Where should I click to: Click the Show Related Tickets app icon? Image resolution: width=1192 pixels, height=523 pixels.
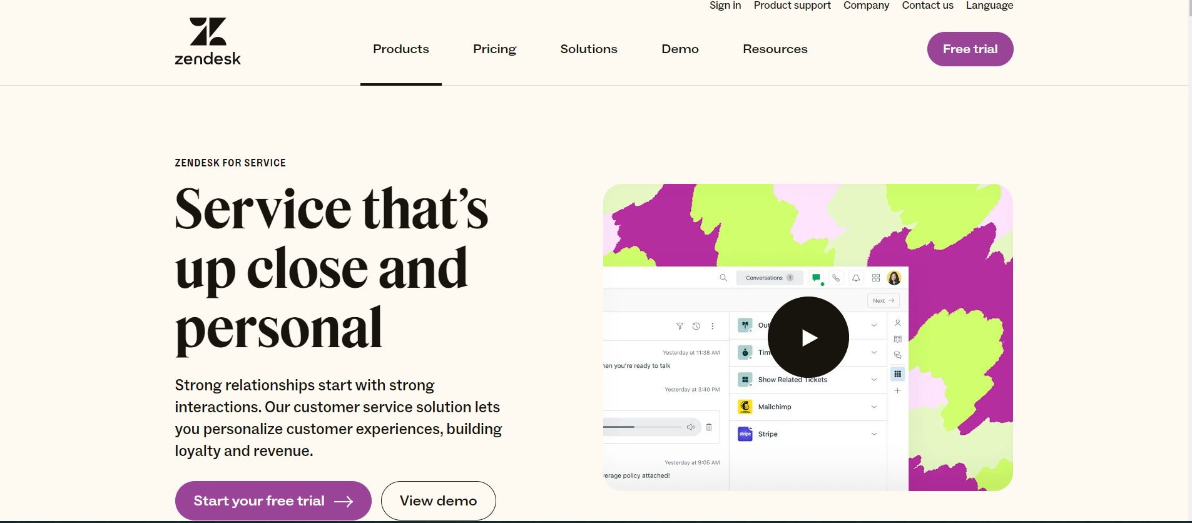745,380
